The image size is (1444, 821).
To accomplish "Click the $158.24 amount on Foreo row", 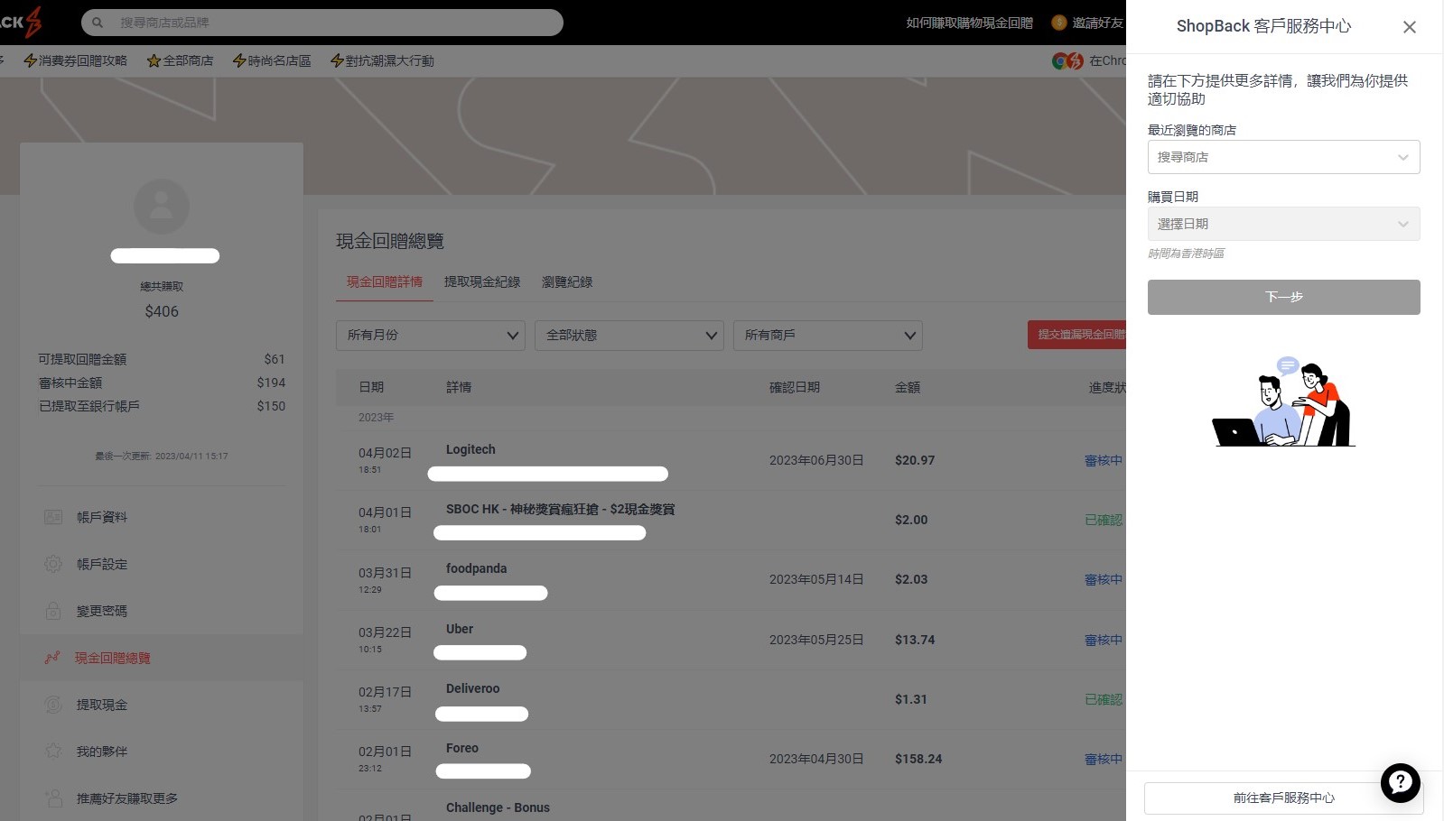I will 918,759.
